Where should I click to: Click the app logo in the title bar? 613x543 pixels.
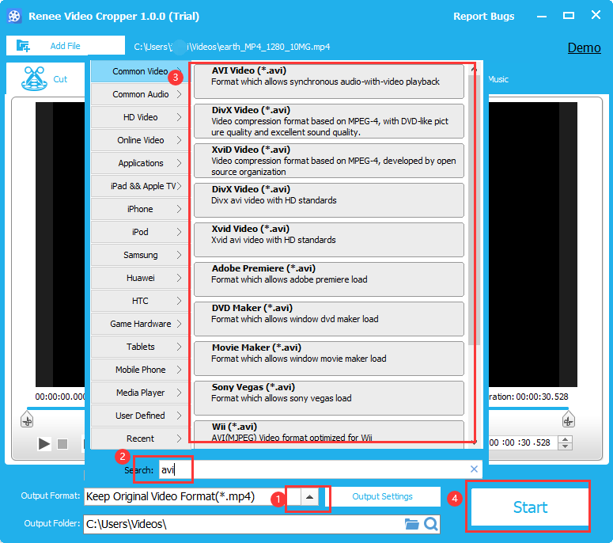pos(13,16)
